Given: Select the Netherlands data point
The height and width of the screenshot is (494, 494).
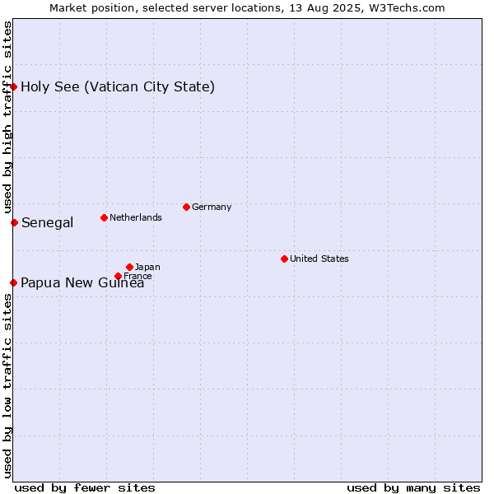Looking at the screenshot, I should pyautogui.click(x=105, y=217).
